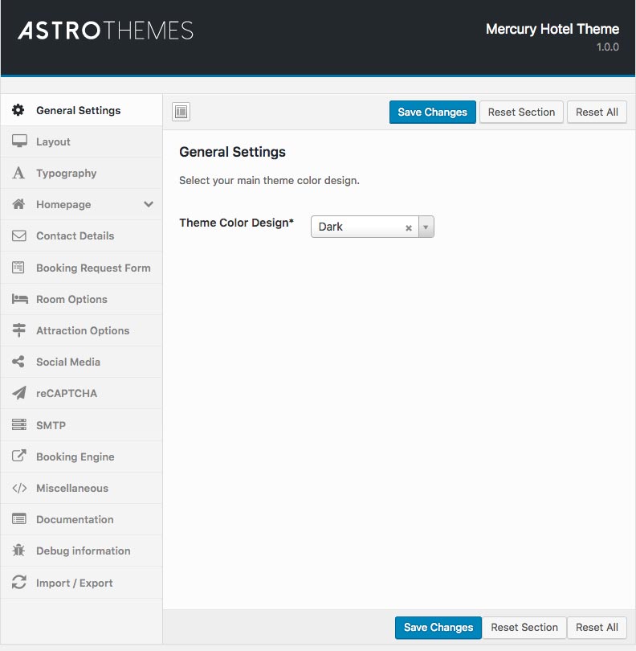Viewport: 636px width, 651px height.
Task: Open the reCAPTCHA section
Action: [81, 393]
